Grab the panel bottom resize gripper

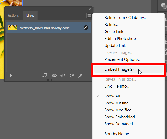49,80
